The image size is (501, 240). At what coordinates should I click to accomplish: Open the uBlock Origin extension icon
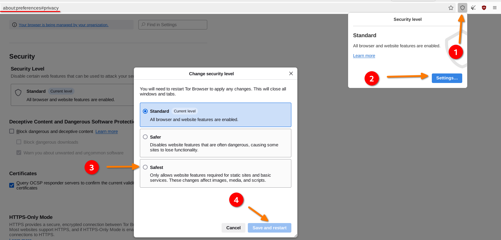(484, 8)
